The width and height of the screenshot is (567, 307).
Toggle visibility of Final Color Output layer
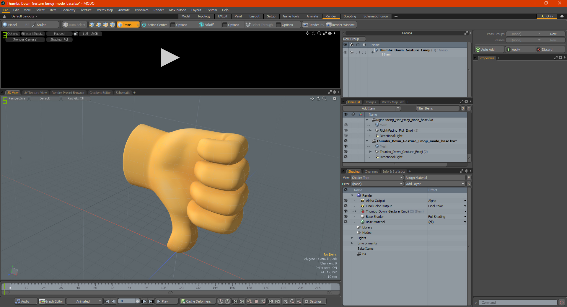pyautogui.click(x=346, y=206)
